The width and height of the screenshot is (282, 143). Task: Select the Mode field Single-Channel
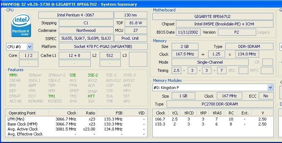pos(210,62)
